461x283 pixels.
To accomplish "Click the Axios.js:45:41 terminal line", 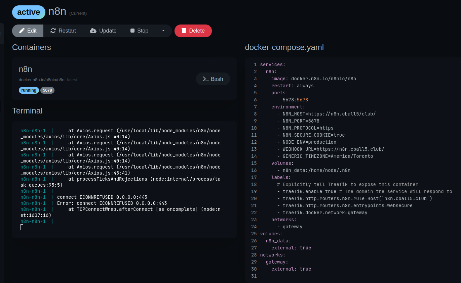I will tap(120, 170).
